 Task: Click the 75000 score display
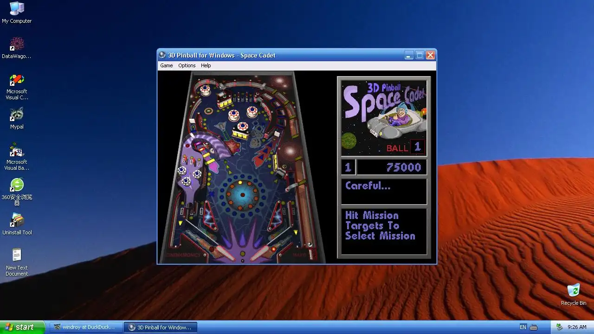point(392,167)
